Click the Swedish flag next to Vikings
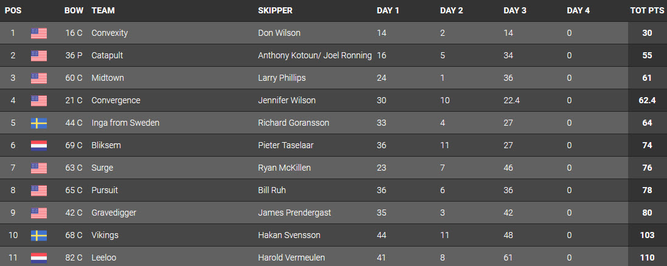The height and width of the screenshot is (266, 667). (39, 235)
